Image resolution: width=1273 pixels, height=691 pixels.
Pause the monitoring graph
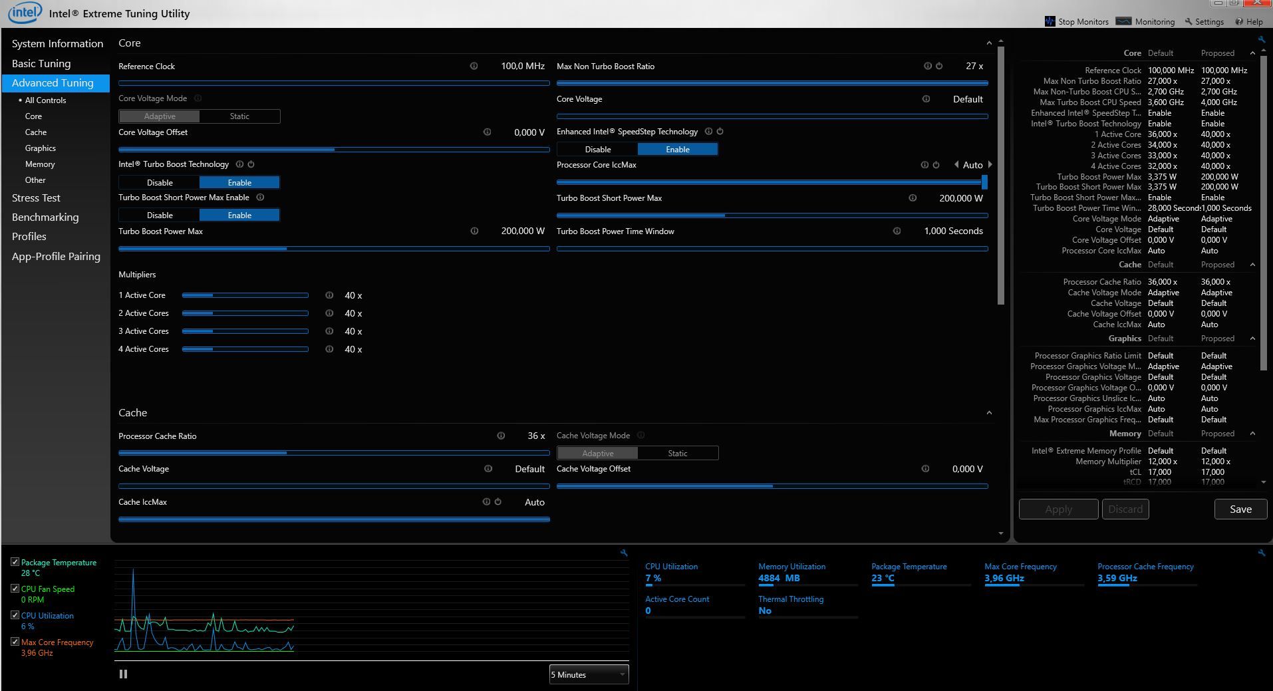tap(123, 674)
